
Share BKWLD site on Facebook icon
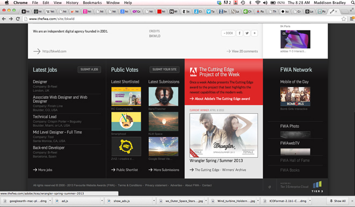tap(240, 33)
